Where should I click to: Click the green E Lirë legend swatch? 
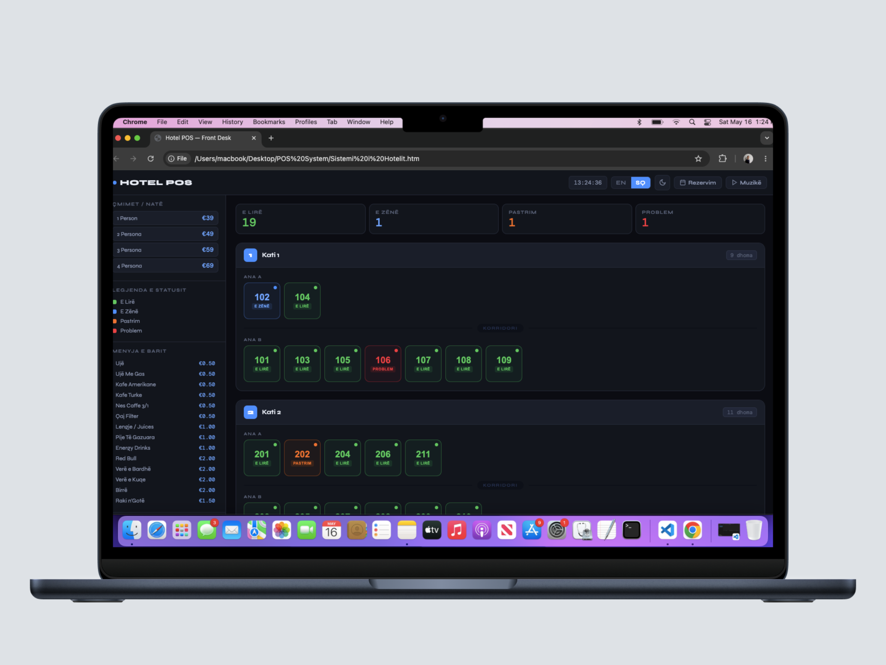click(115, 302)
